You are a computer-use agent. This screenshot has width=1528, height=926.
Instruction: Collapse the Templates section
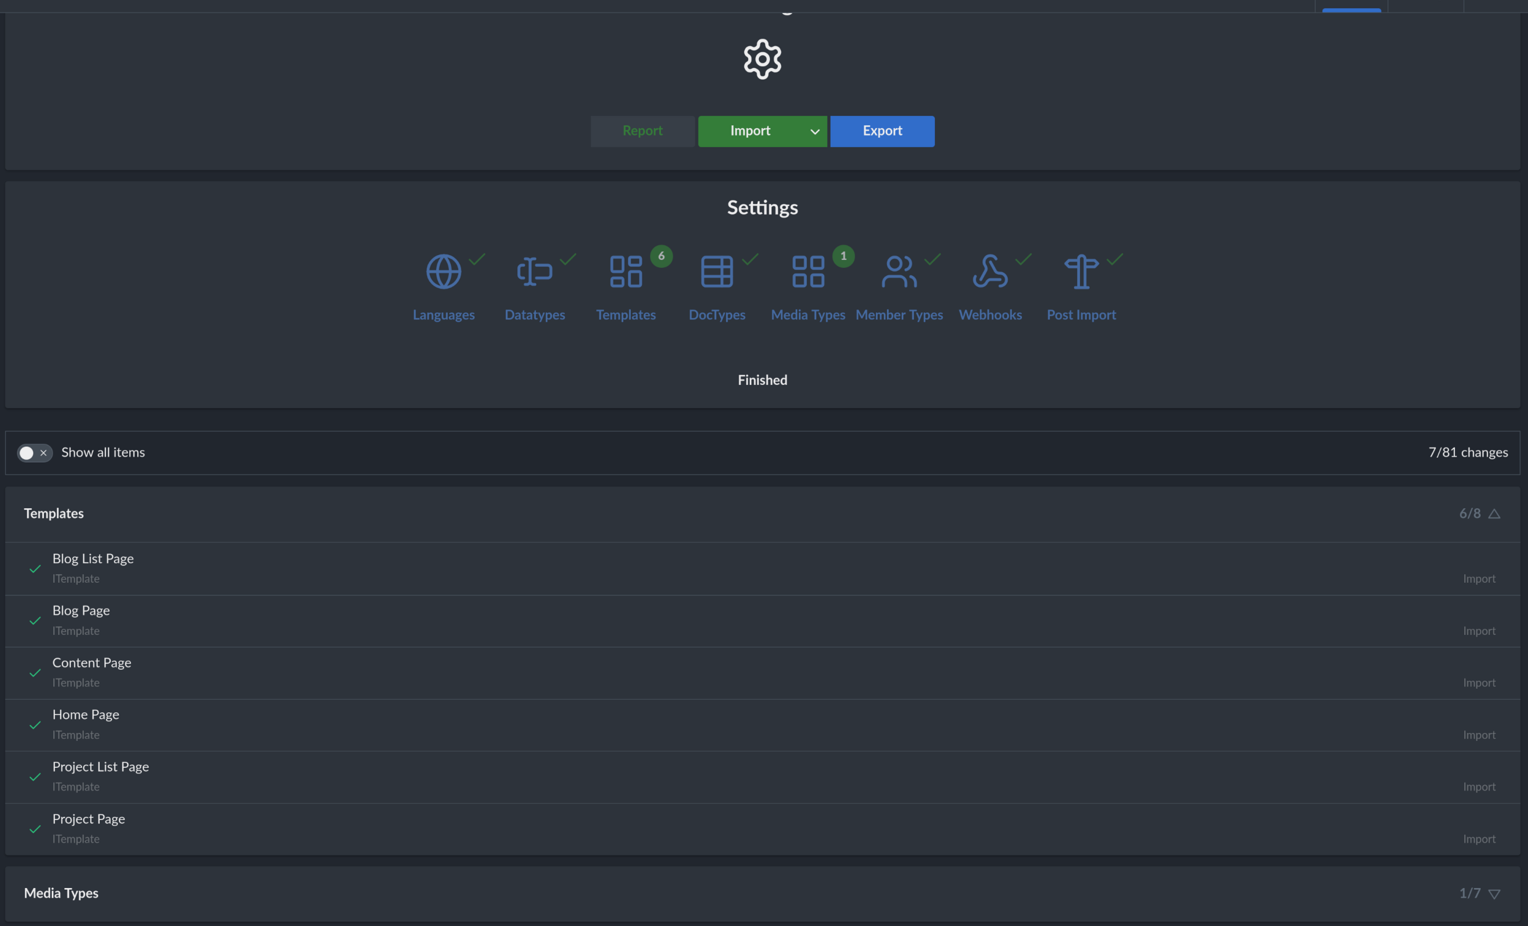pos(1494,514)
